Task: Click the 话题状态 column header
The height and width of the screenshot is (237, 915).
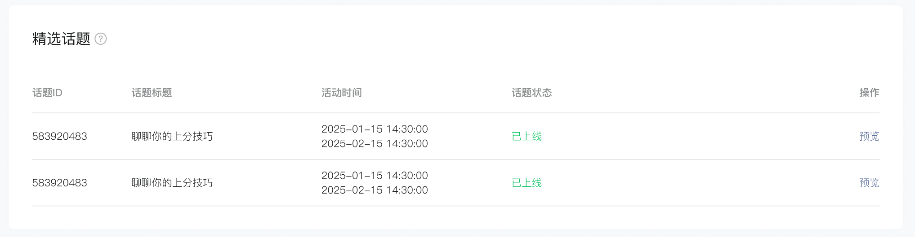Action: coord(531,93)
